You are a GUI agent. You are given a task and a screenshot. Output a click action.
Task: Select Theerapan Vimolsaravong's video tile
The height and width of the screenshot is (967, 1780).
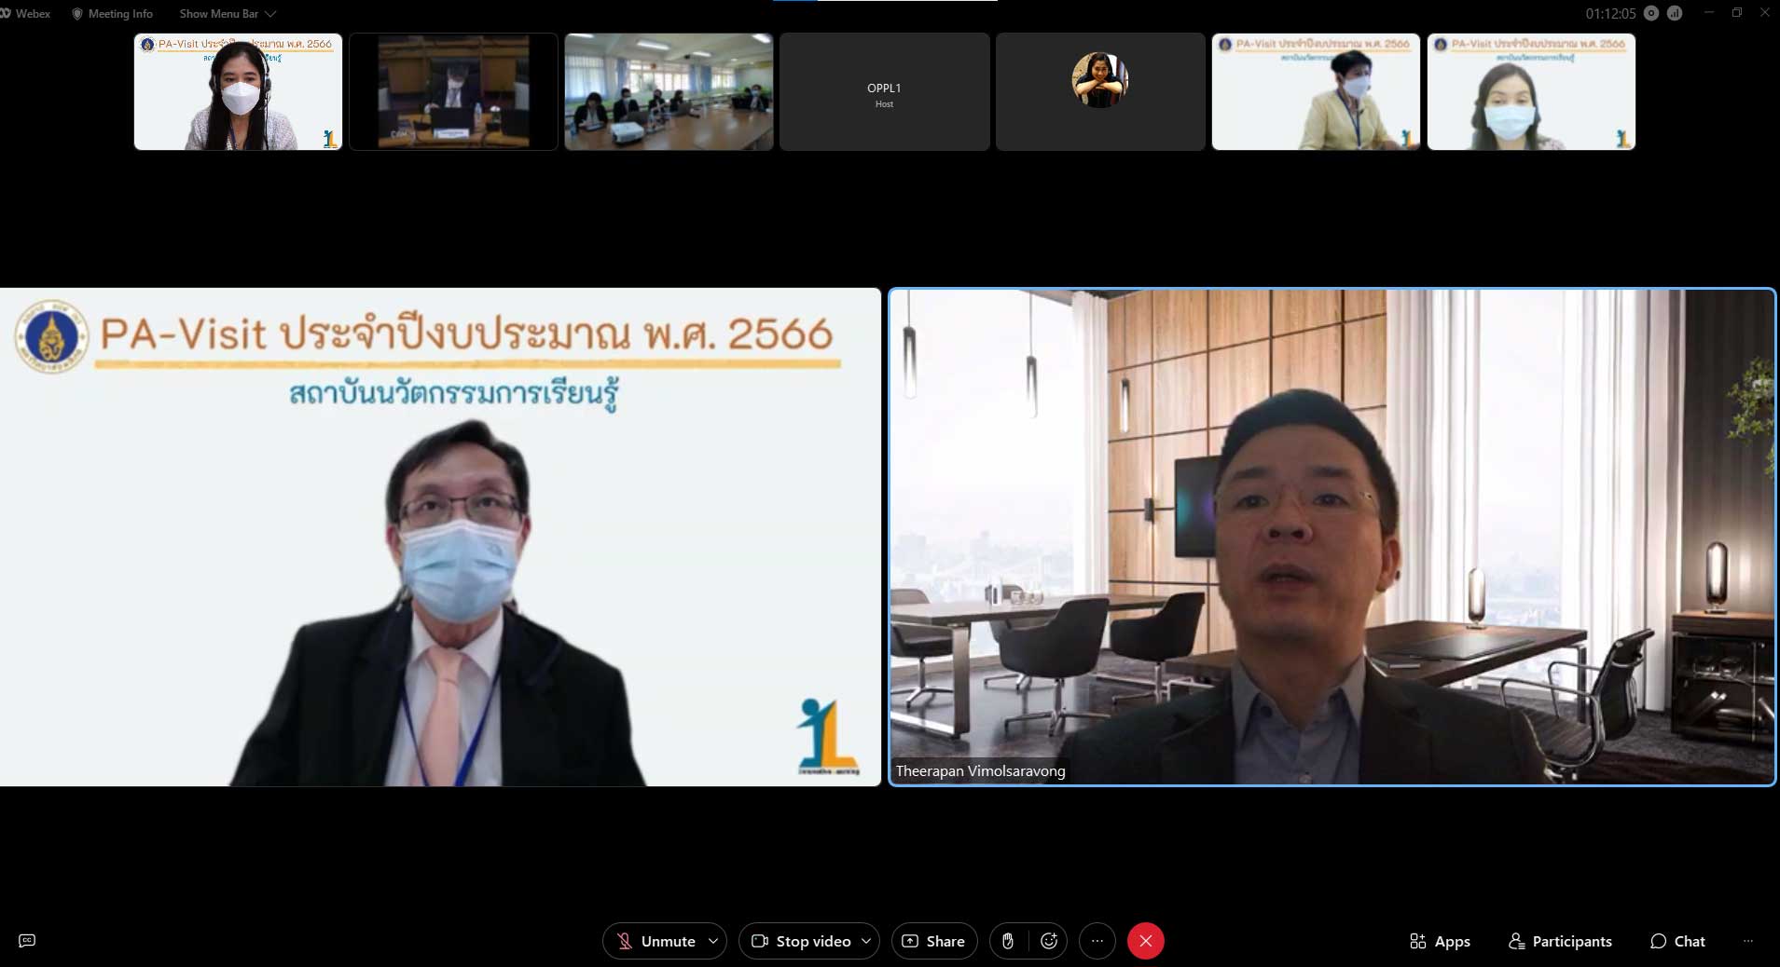1332,537
